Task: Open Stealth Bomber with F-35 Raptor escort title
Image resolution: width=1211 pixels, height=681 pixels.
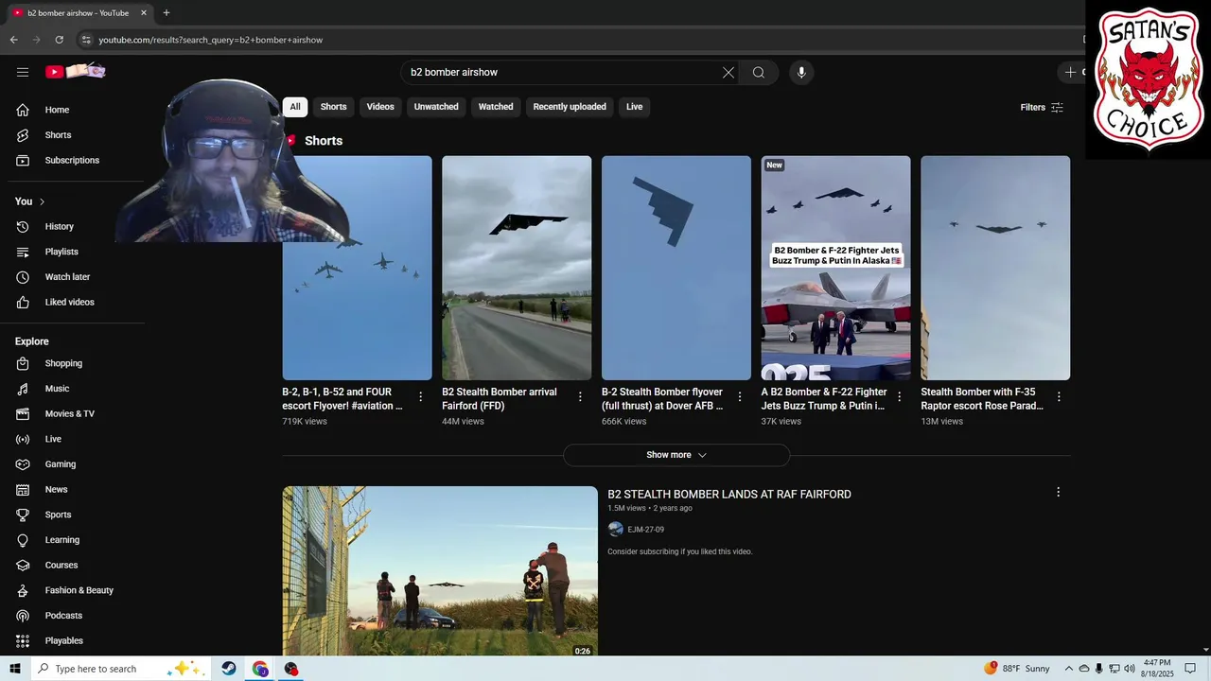Action: (982, 398)
